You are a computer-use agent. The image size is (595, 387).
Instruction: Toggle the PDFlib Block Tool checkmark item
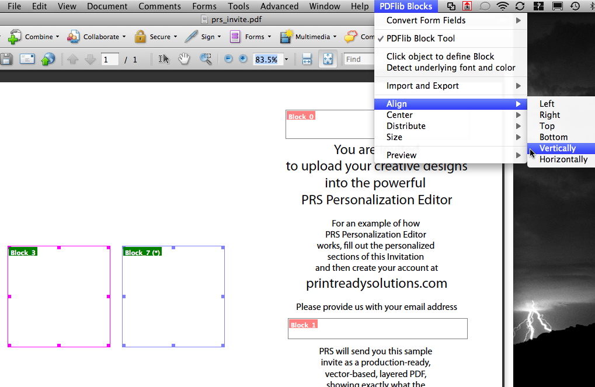pos(451,39)
